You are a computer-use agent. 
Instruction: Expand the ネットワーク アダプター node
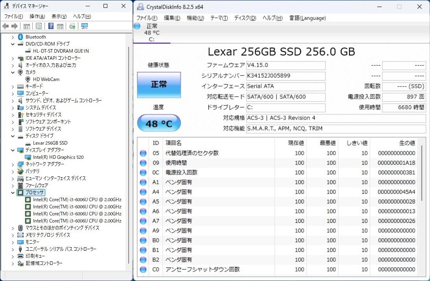click(x=13, y=164)
